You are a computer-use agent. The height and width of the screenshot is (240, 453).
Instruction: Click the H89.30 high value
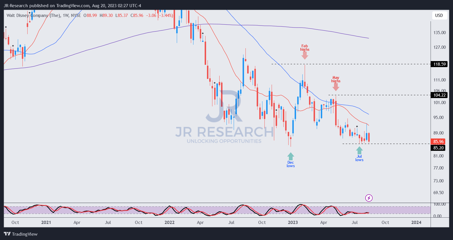(x=106, y=15)
